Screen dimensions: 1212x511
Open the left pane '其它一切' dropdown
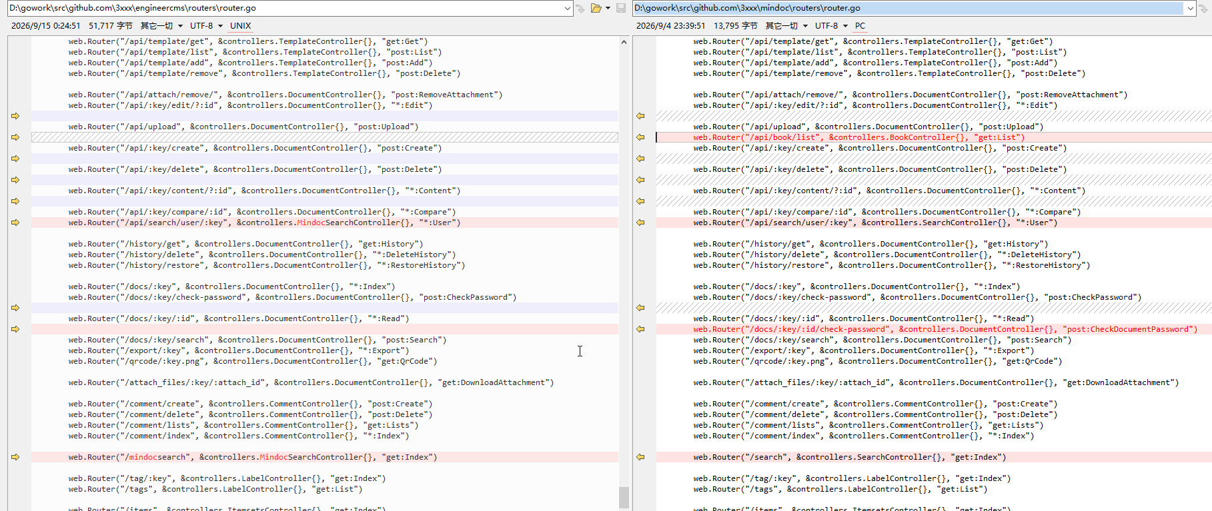[161, 26]
